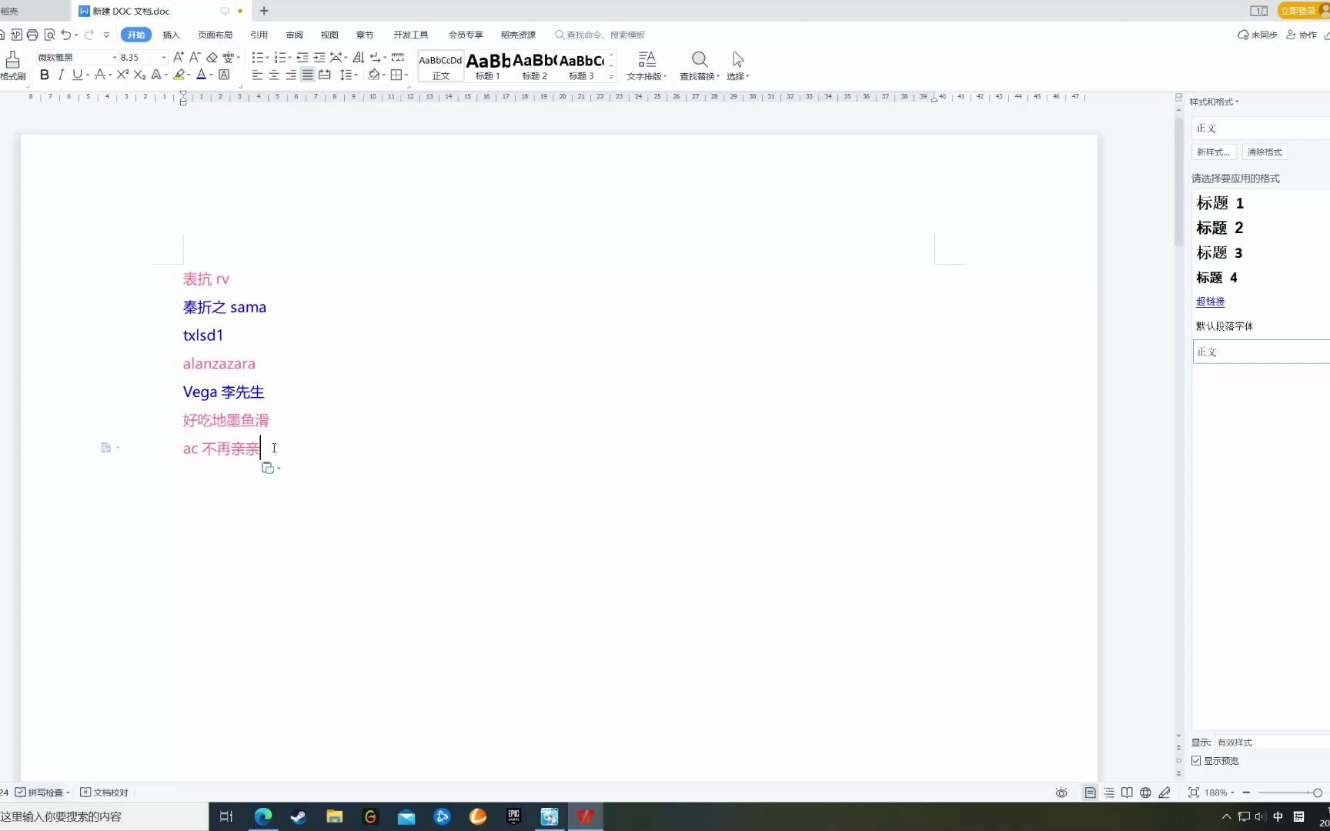Viewport: 1330px width, 831px height.
Task: Open the text layout (文字排版) tool
Action: (x=647, y=65)
